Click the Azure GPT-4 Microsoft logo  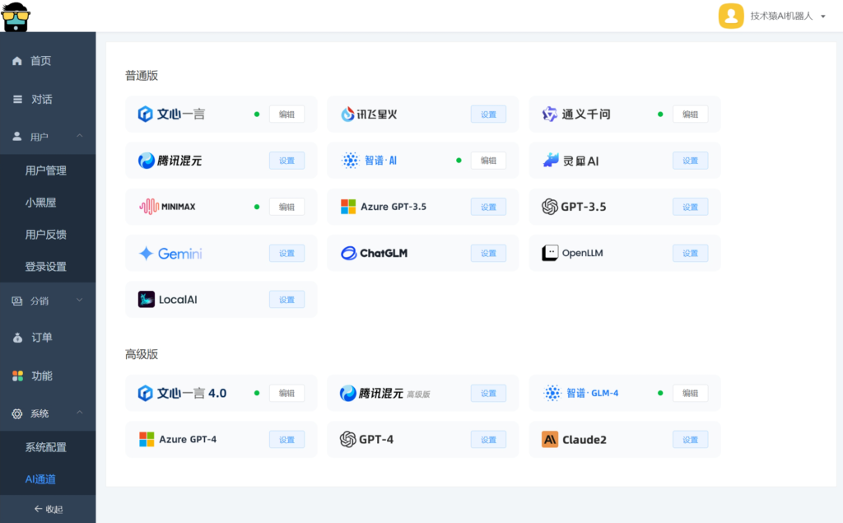coord(147,440)
